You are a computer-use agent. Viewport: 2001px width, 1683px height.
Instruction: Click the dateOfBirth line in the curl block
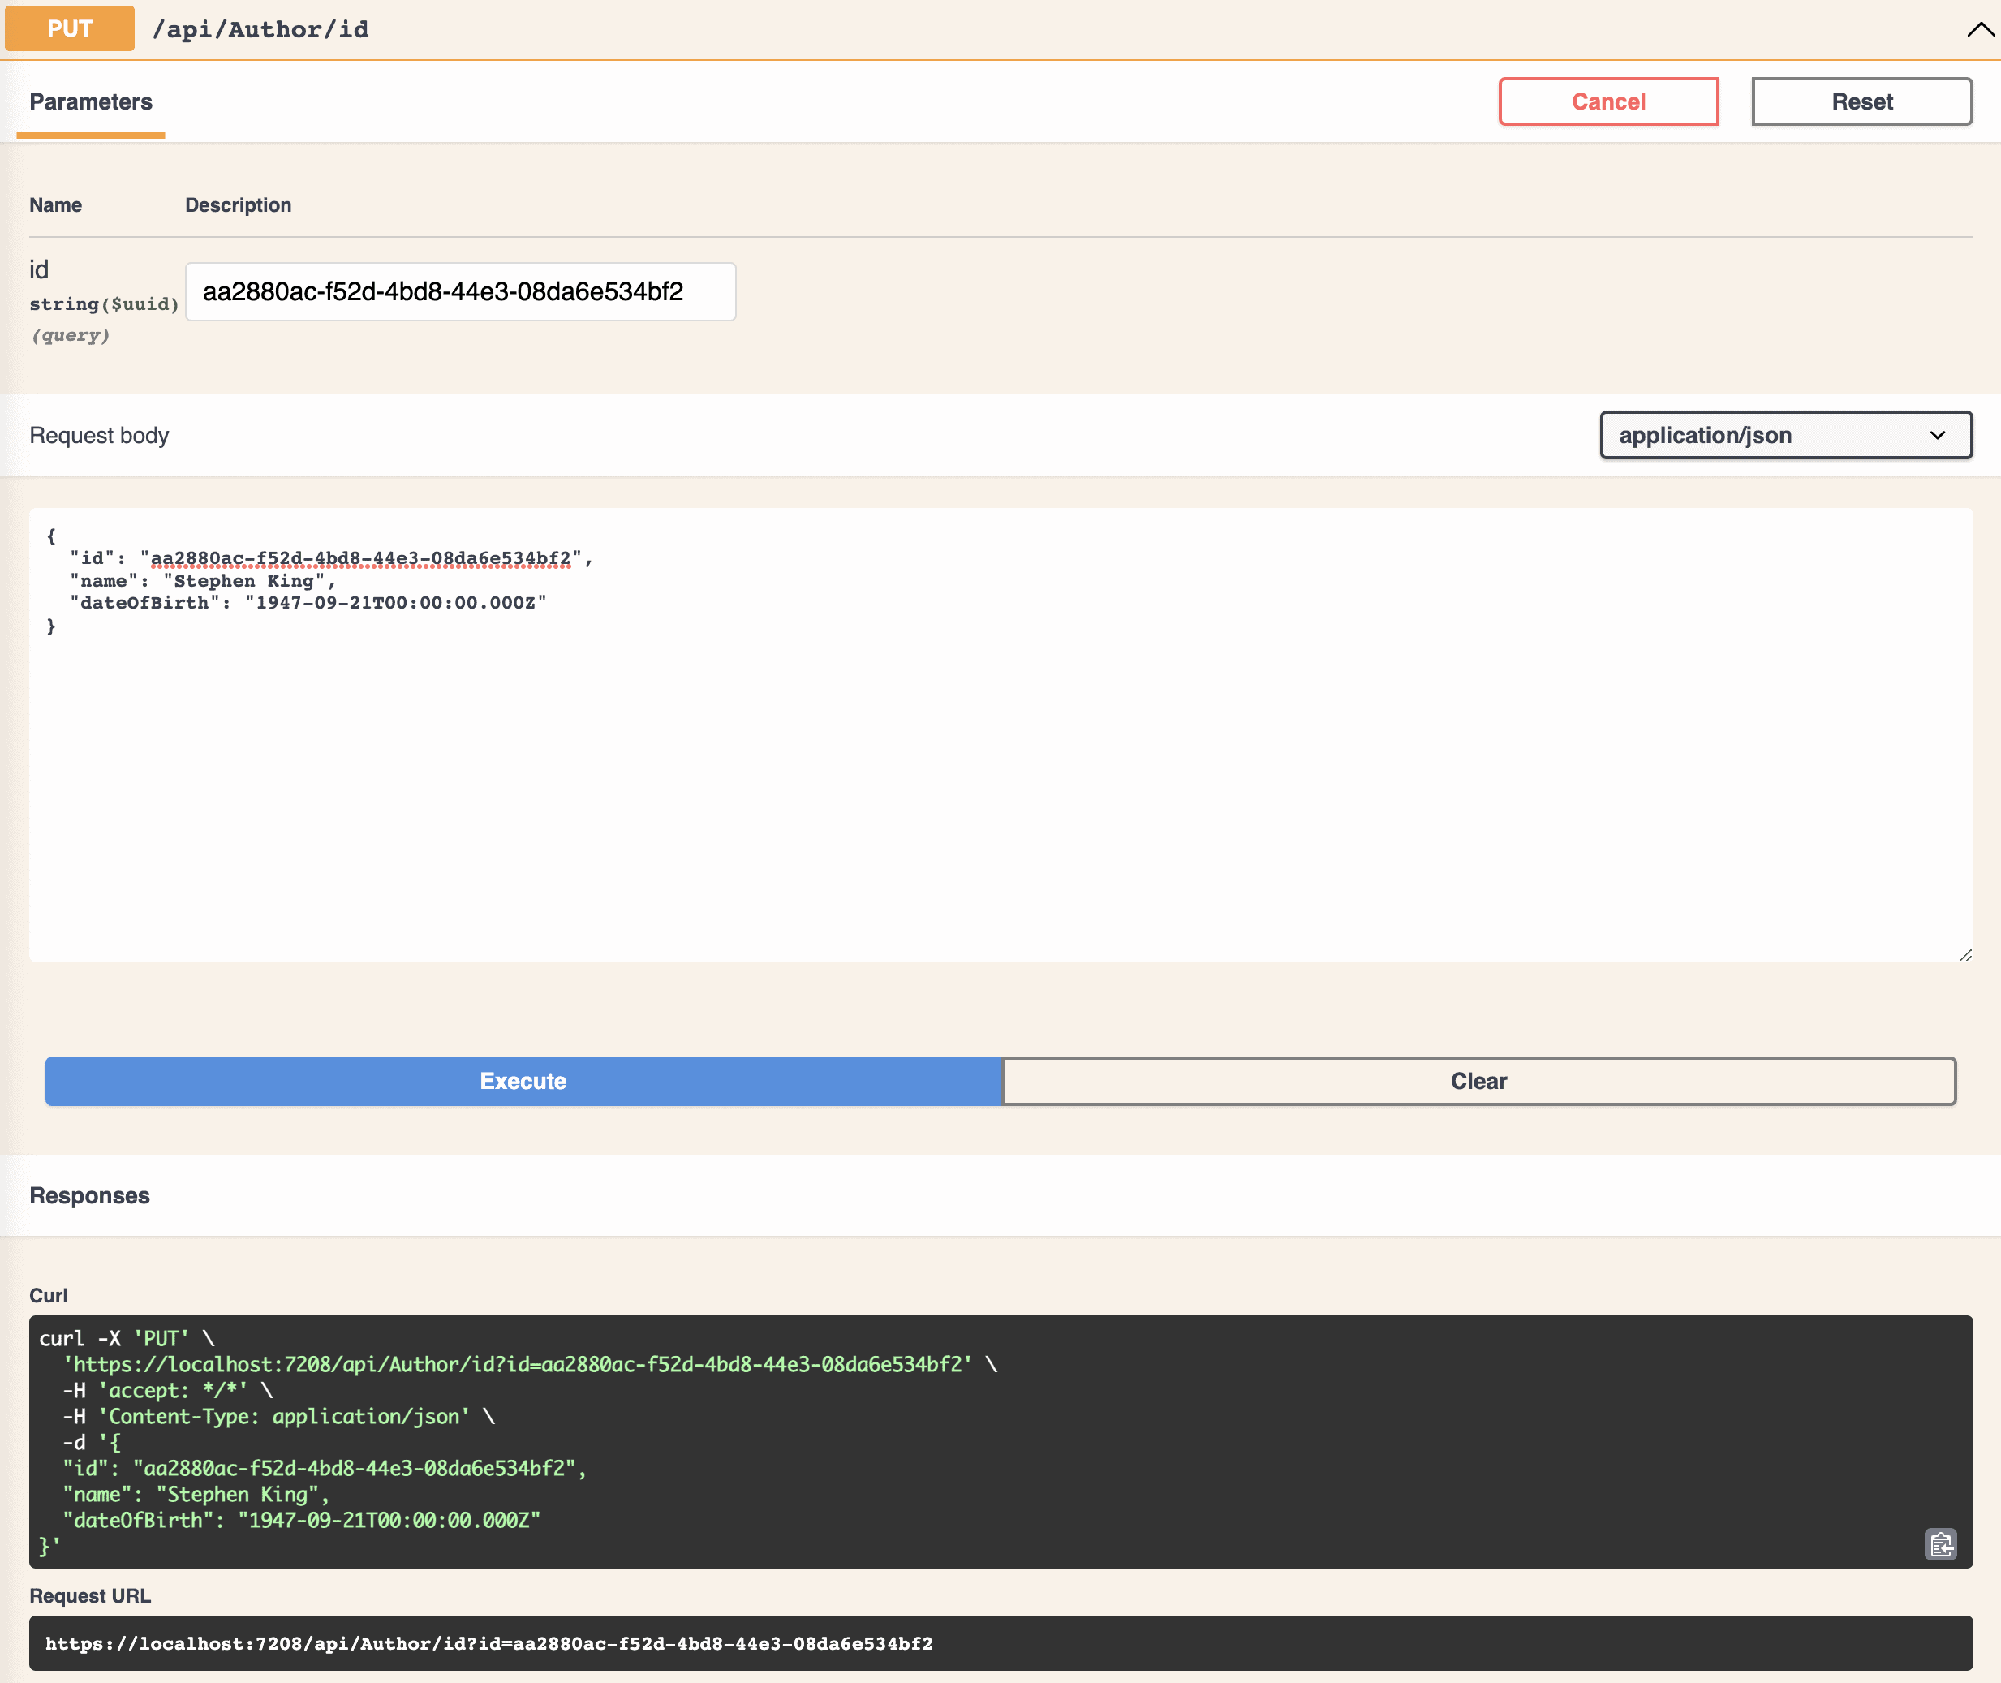point(301,1520)
